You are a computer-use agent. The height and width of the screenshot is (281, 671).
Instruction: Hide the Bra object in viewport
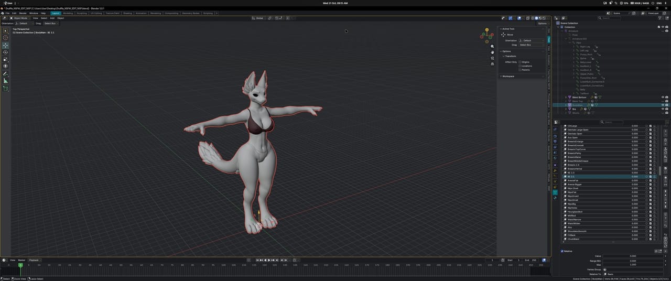click(663, 109)
